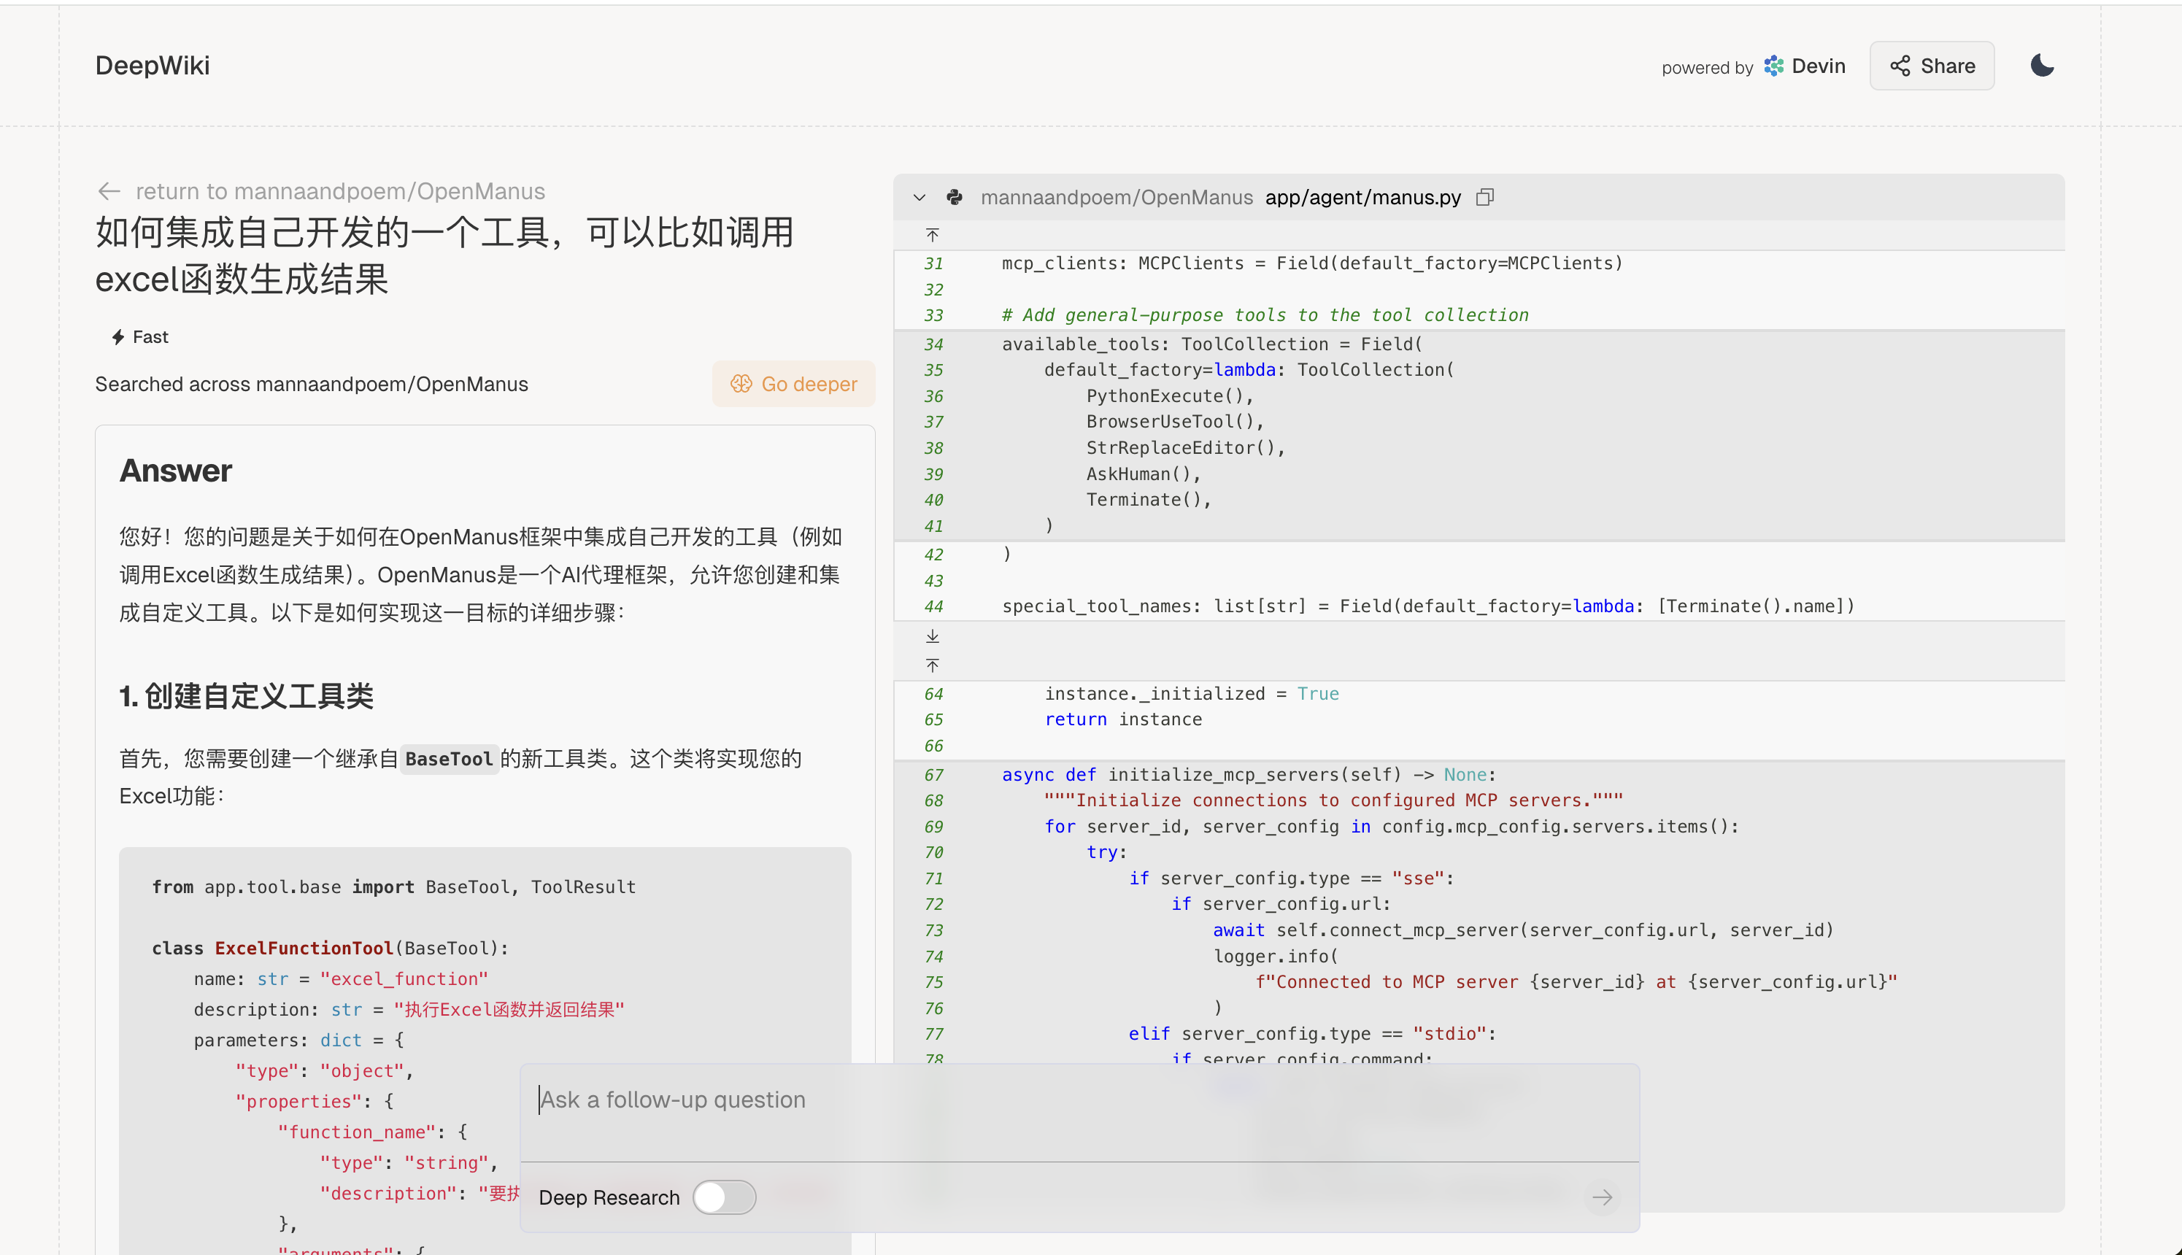The width and height of the screenshot is (2182, 1255).
Task: Click code line number 67
Action: [933, 775]
